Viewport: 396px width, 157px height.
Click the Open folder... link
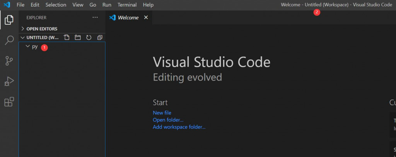tap(168, 120)
